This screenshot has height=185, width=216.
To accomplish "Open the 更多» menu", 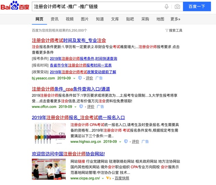I will (175, 19).
